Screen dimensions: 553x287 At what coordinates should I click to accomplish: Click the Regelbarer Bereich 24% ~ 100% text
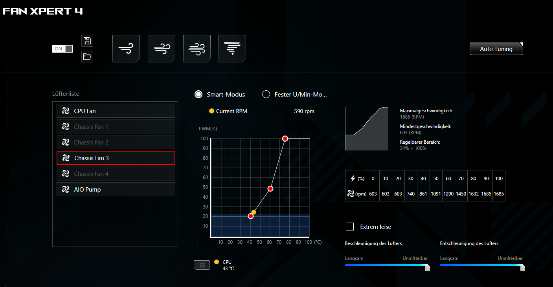point(420,145)
